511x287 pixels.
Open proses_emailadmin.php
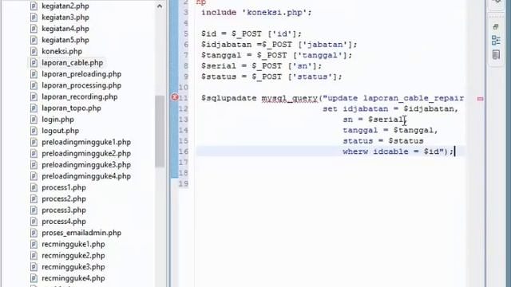[x=81, y=233]
